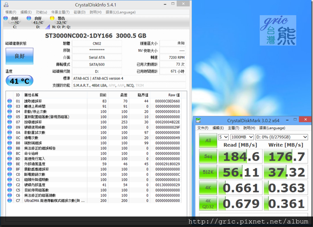
Task: Open 文件(F) menu in CrystalDiskMark
Action: (x=203, y=128)
